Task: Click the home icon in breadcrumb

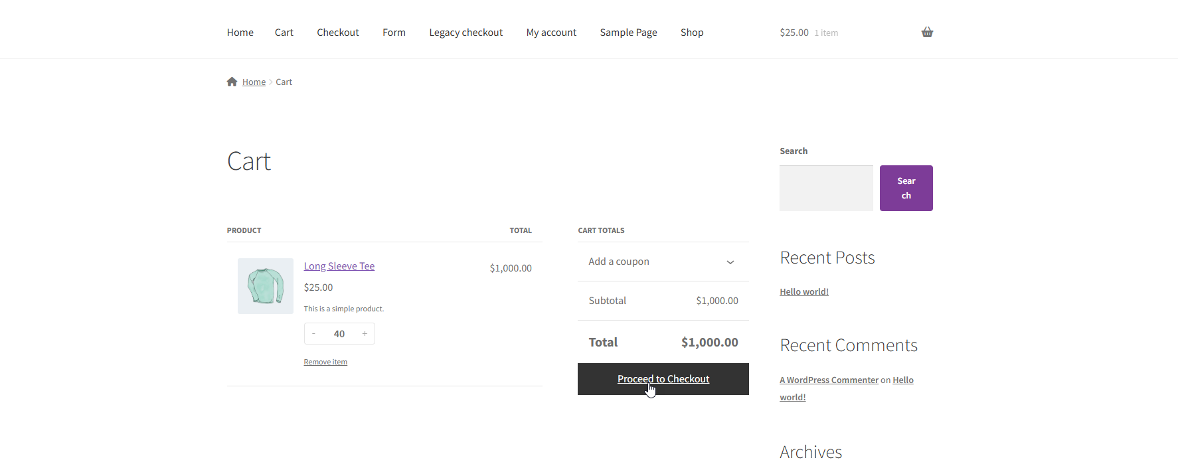Action: tap(232, 82)
